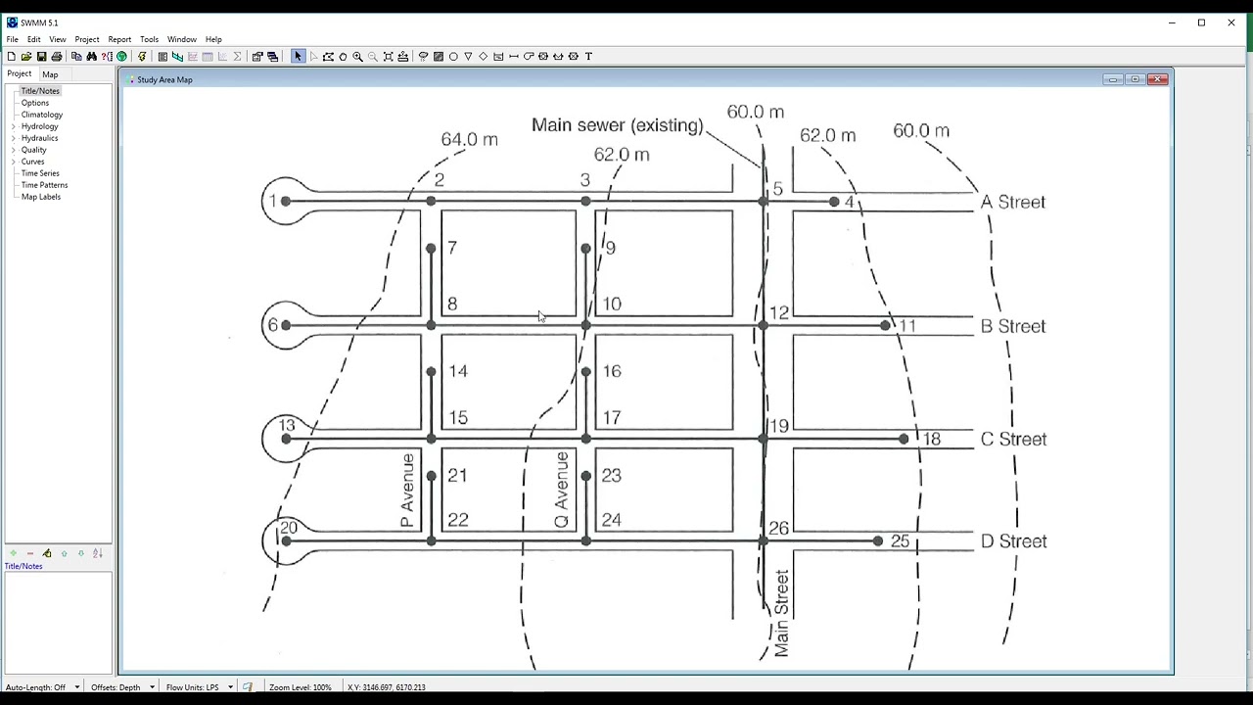
Task: Click the Open project folder icon
Action: (x=26, y=57)
